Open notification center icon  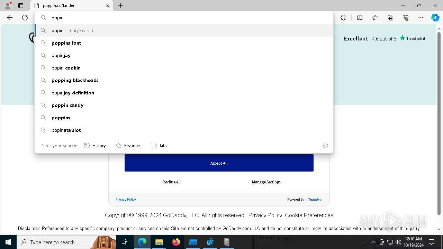click(x=432, y=242)
